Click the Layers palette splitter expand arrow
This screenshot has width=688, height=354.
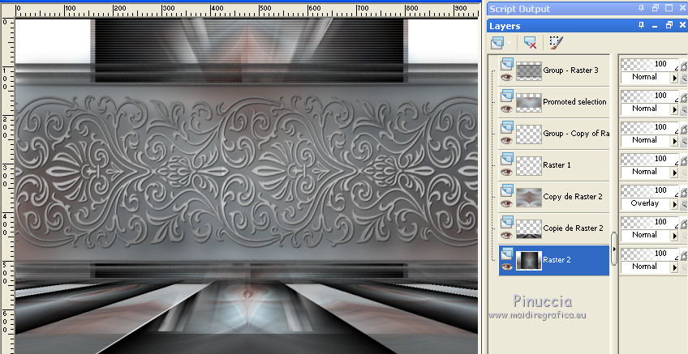tap(614, 249)
